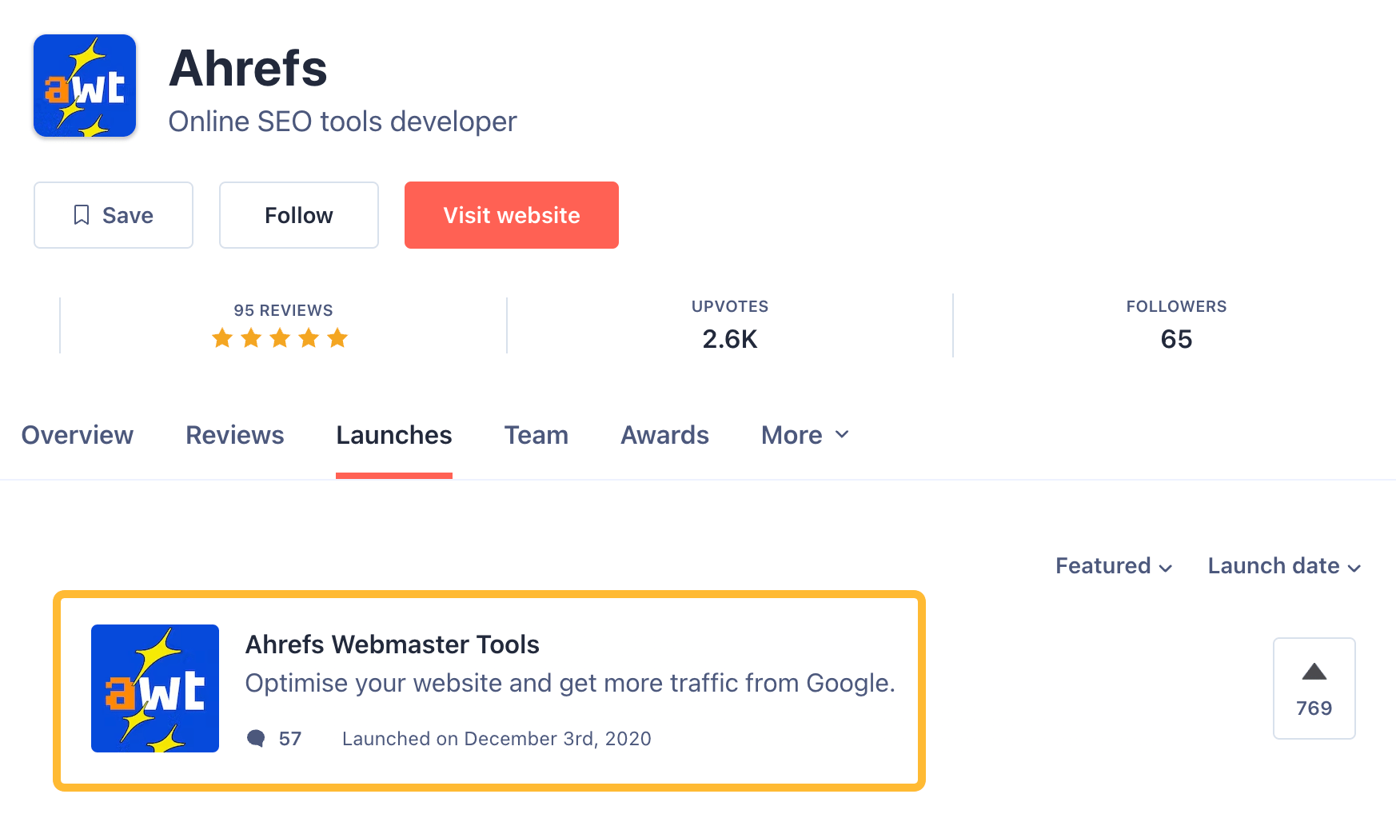Open the Ahrefs Webmaster Tools launch title
This screenshot has height=814, width=1396.
tap(393, 644)
